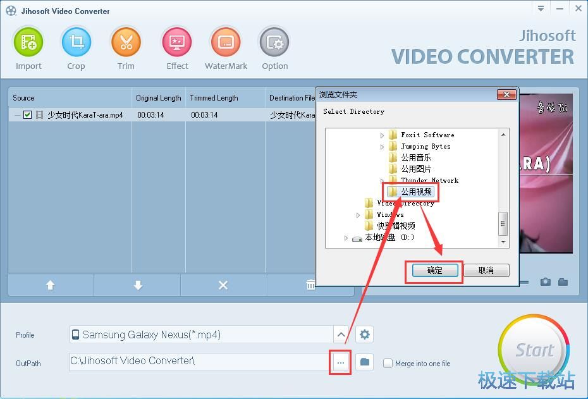The width and height of the screenshot is (588, 399).
Task: Select the 公用图片 folder
Action: coord(416,169)
